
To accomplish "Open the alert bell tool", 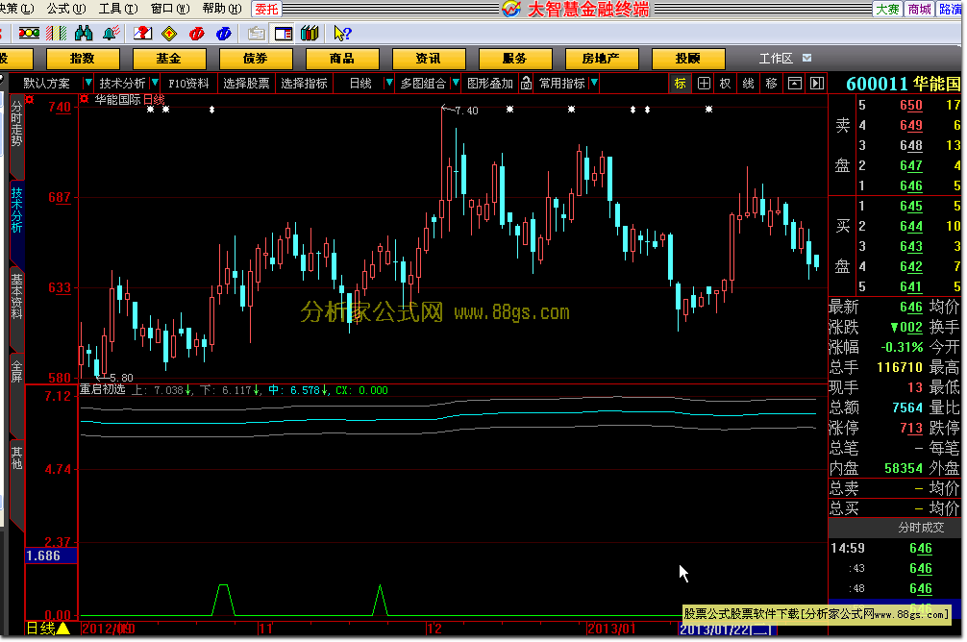I will tap(111, 34).
